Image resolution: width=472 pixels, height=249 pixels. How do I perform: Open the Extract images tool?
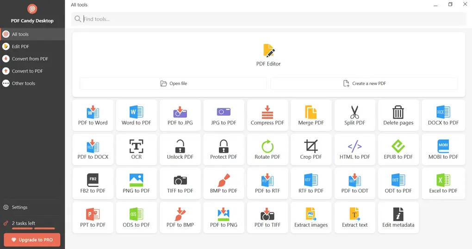click(x=311, y=218)
